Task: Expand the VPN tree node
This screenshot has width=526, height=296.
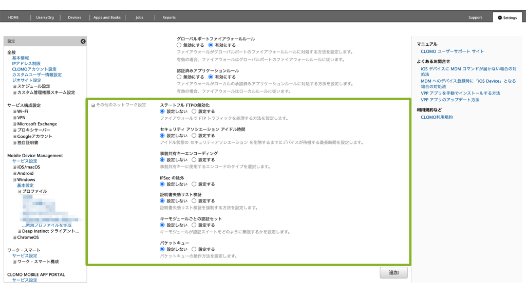Action: pyautogui.click(x=15, y=118)
